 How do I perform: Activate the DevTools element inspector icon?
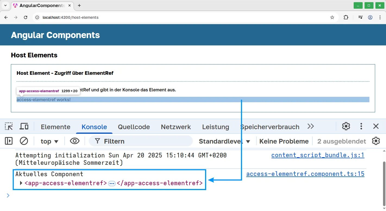tap(9, 126)
